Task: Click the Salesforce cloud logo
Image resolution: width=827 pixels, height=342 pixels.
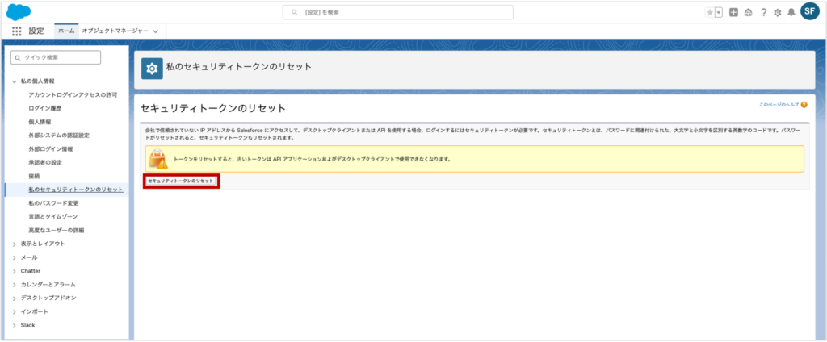Action: tap(19, 11)
